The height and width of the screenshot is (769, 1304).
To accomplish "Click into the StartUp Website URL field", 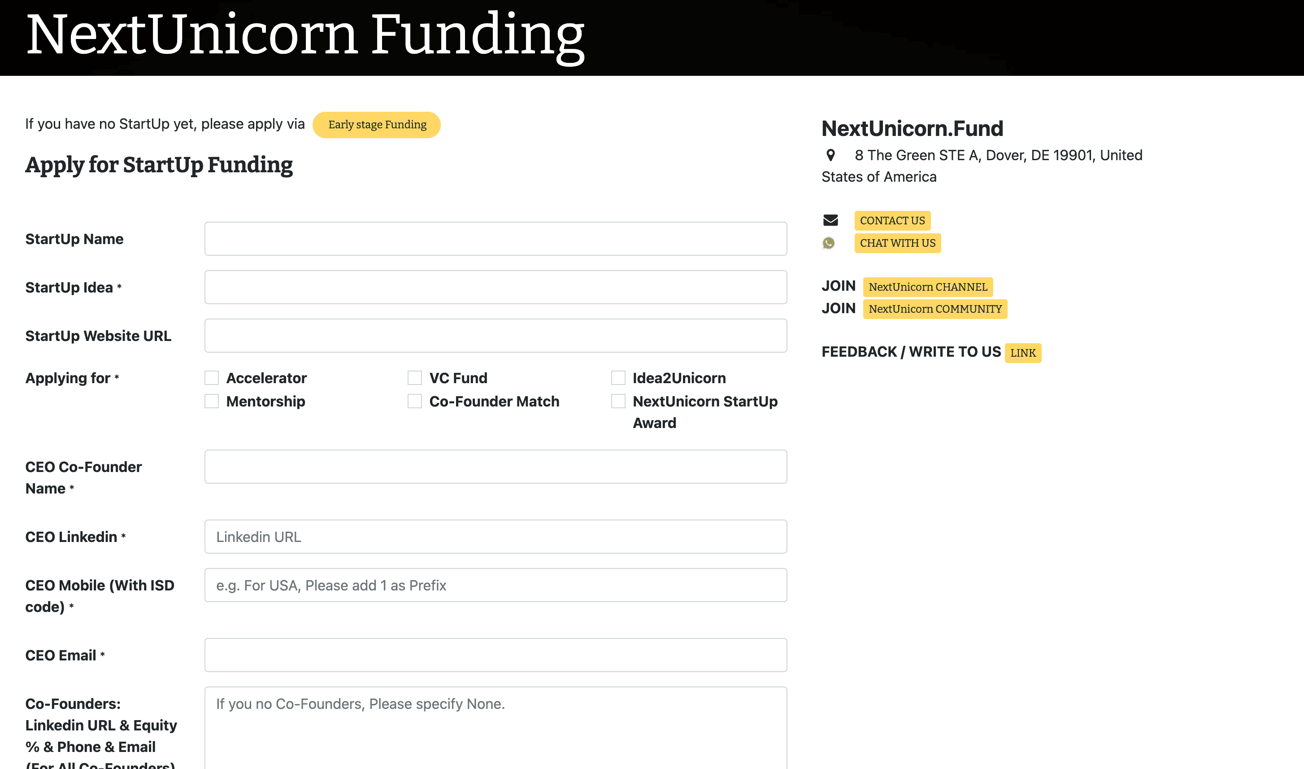I will [x=496, y=336].
